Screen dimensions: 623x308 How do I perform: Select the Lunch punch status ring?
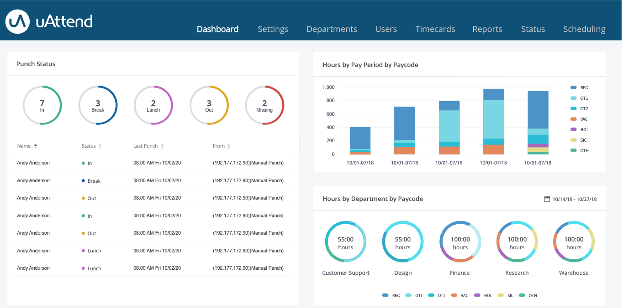click(153, 105)
